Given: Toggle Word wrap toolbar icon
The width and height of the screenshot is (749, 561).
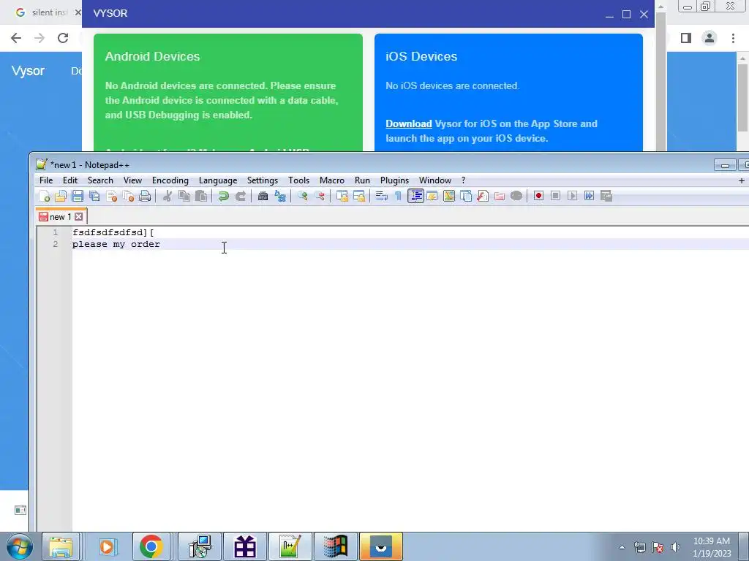Looking at the screenshot, I should [381, 196].
